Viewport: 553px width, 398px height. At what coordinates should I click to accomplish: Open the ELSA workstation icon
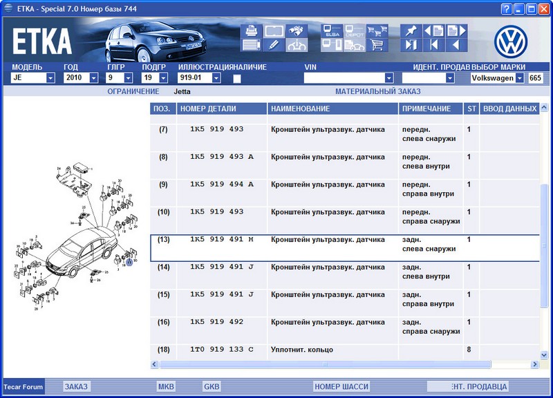click(332, 31)
